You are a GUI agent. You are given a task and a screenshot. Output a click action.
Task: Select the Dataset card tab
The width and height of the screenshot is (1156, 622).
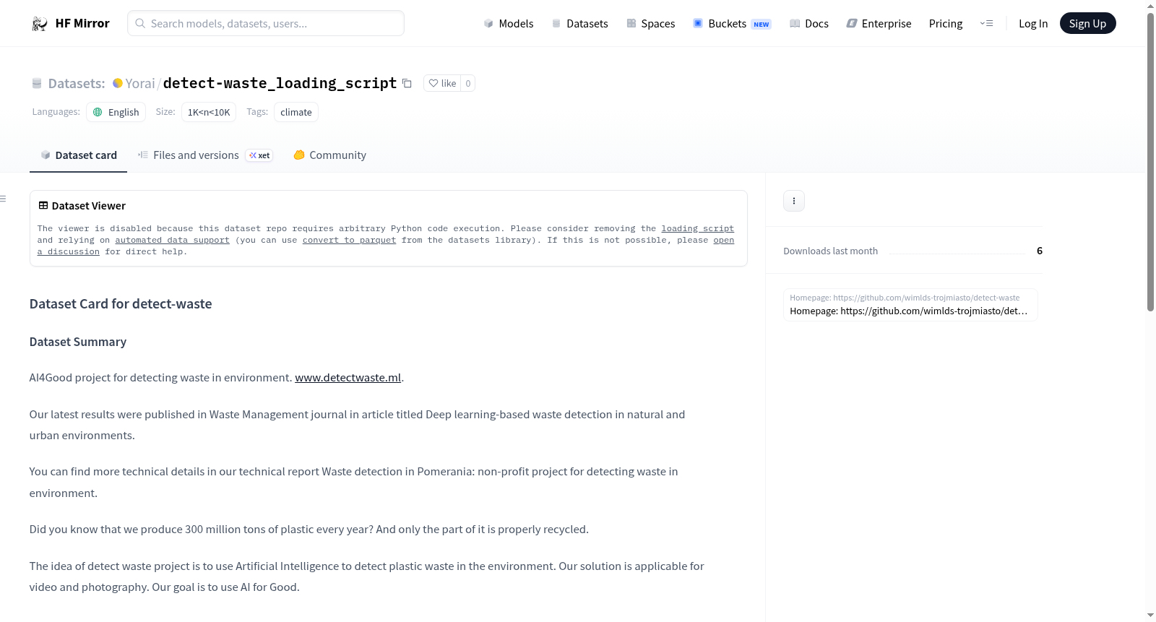[78, 155]
